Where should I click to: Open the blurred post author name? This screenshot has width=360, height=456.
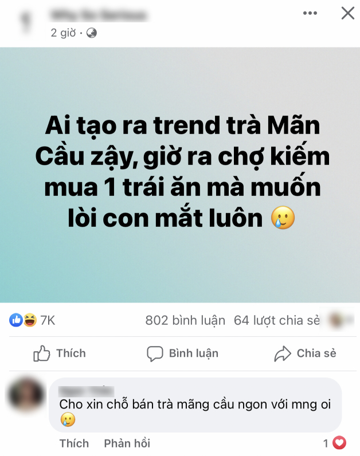click(x=99, y=15)
